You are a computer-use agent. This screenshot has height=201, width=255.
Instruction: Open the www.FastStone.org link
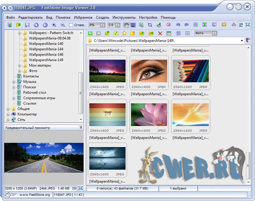[x=35, y=195]
